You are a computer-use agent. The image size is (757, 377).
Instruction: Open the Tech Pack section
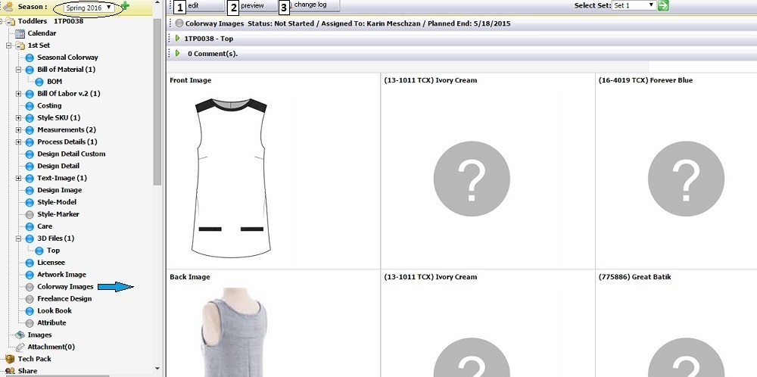34,359
